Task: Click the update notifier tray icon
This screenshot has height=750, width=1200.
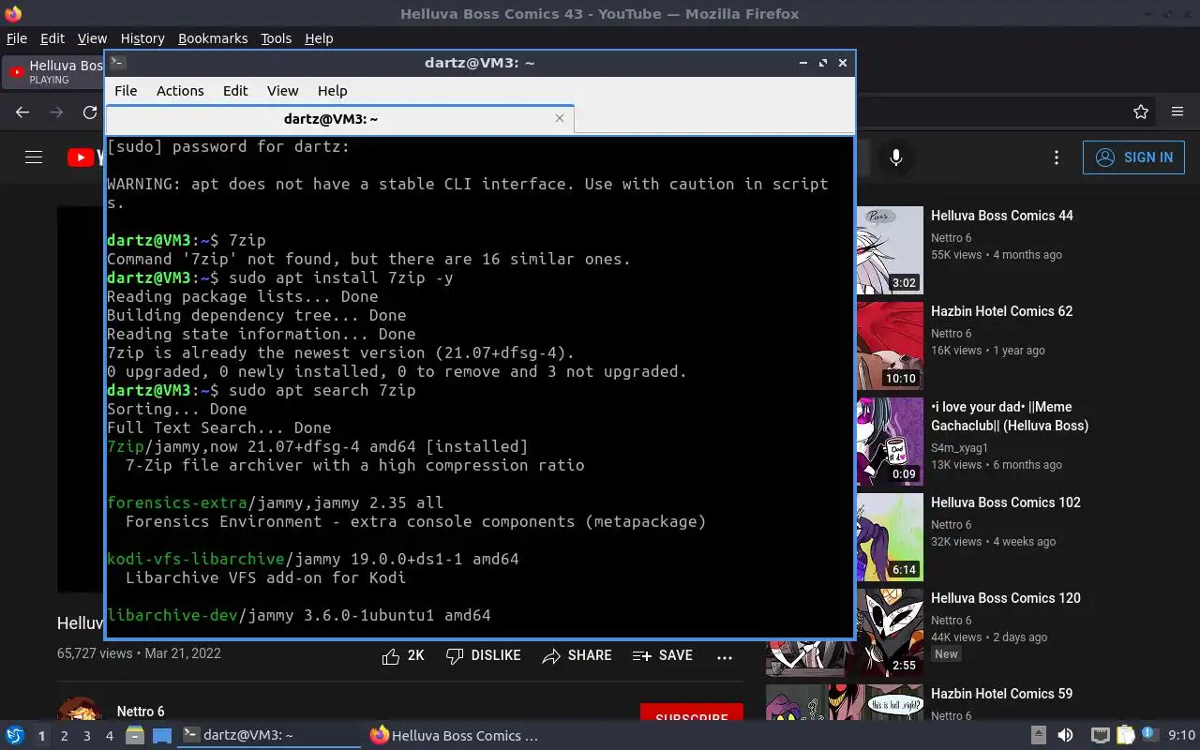Action: point(1149,736)
